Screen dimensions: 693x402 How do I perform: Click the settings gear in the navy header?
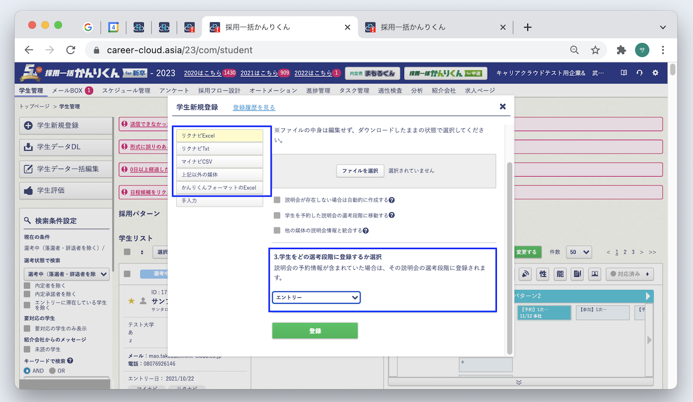tap(655, 73)
